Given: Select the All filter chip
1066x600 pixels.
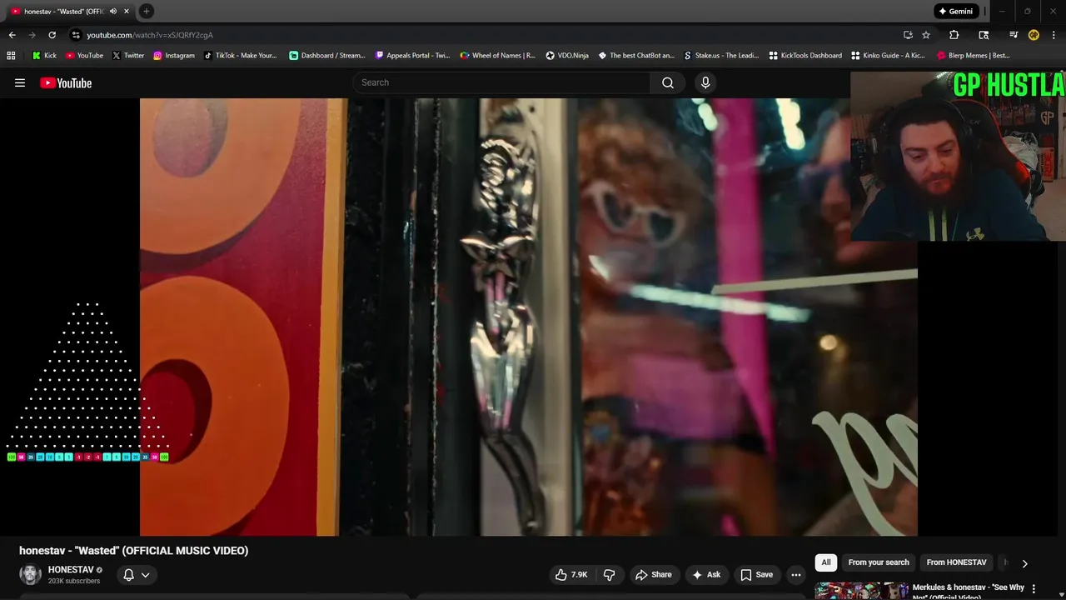Looking at the screenshot, I should pyautogui.click(x=826, y=562).
